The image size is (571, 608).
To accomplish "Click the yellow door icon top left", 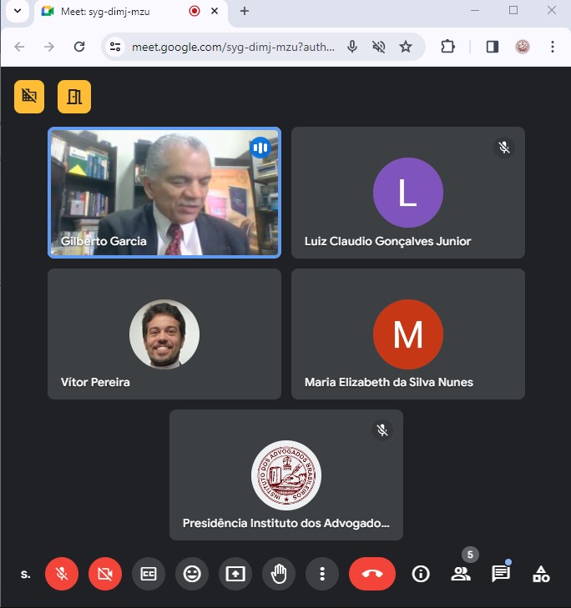I will (x=74, y=97).
